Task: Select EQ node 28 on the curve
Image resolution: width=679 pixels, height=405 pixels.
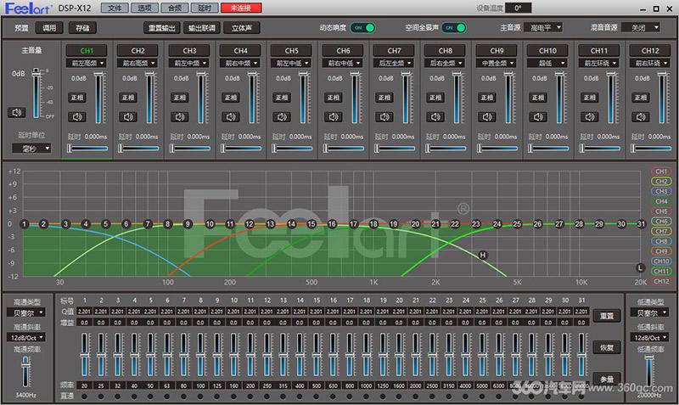Action: pos(579,224)
